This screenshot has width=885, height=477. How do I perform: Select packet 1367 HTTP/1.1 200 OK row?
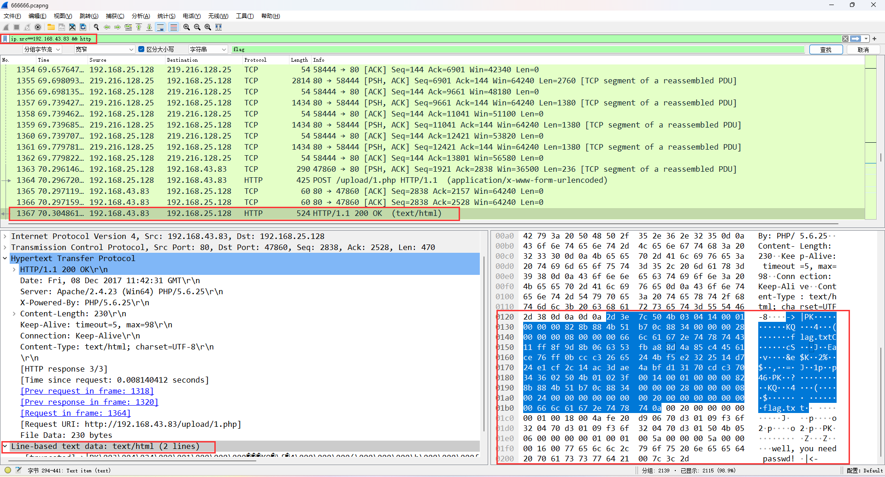click(x=432, y=213)
